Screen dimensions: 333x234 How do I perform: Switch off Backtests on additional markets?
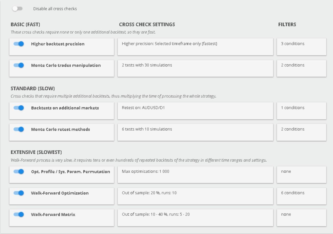point(19,108)
